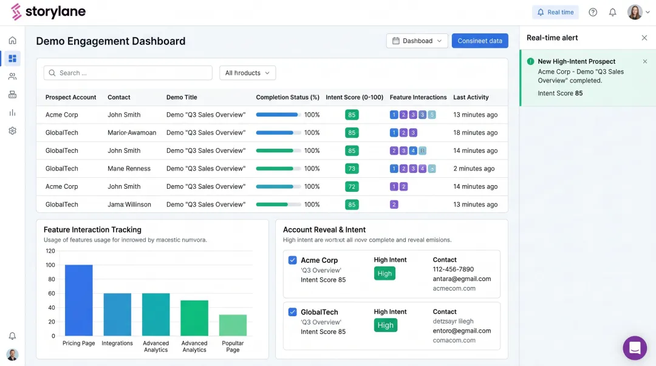Click the green alert status icon
Screen dimensions: 656x366
pos(530,61)
